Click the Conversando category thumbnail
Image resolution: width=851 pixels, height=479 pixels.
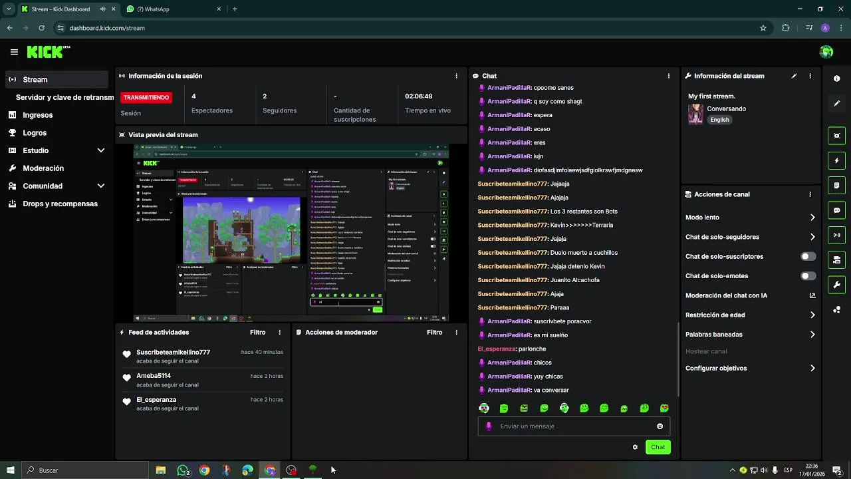click(695, 114)
